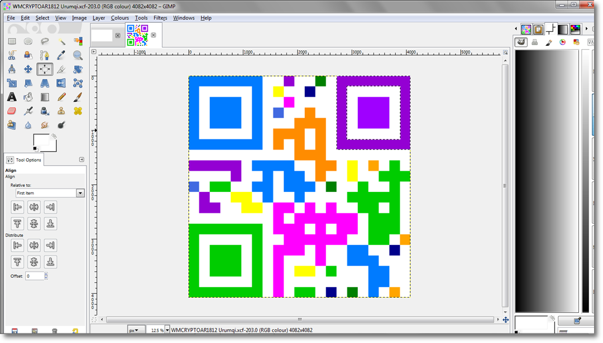Pick the Pencil tool

[x=61, y=97]
